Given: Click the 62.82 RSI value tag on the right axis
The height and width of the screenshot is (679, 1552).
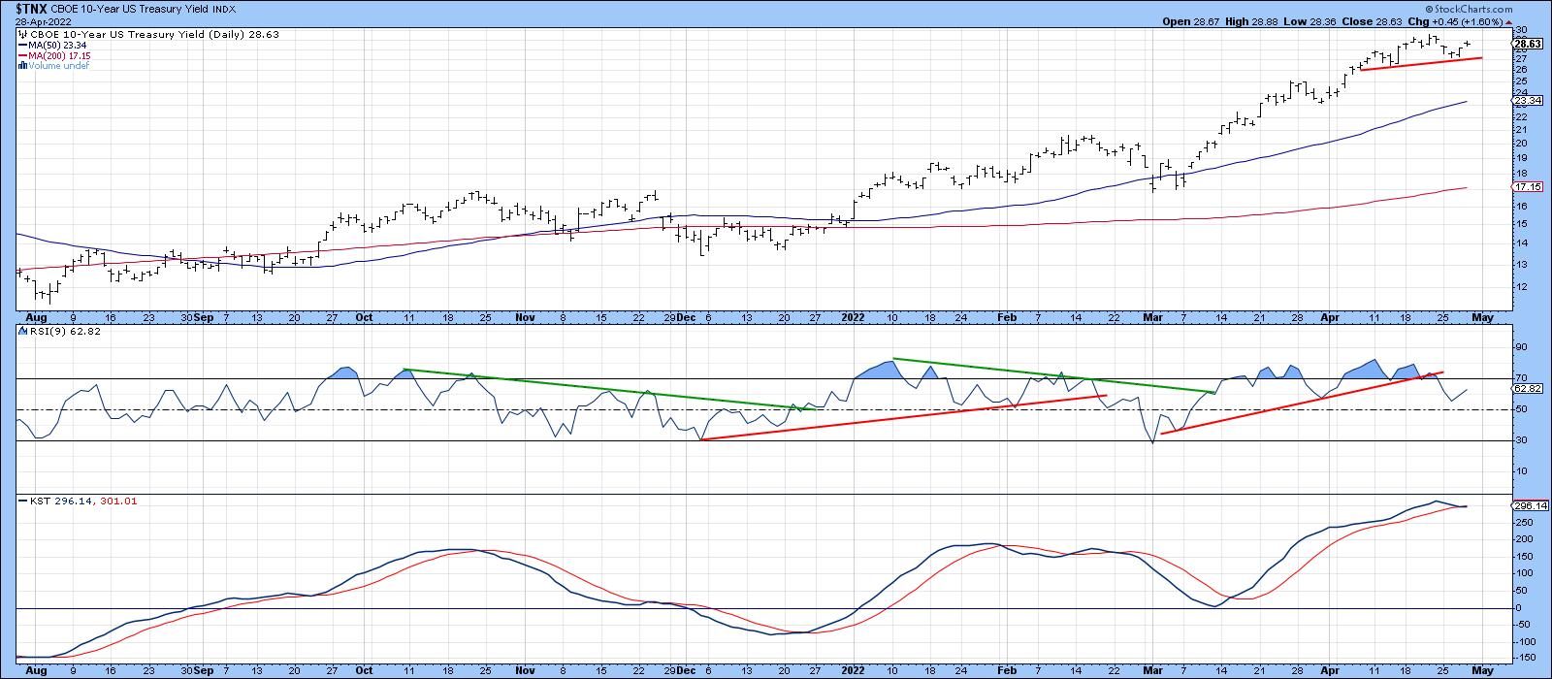Looking at the screenshot, I should (1527, 389).
